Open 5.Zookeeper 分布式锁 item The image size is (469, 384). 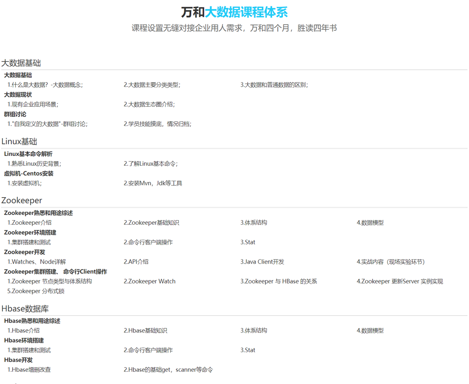tap(36, 291)
